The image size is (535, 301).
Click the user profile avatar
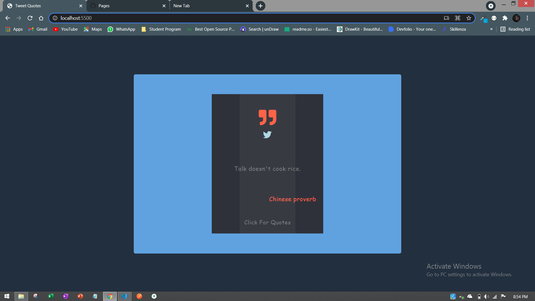point(516,18)
